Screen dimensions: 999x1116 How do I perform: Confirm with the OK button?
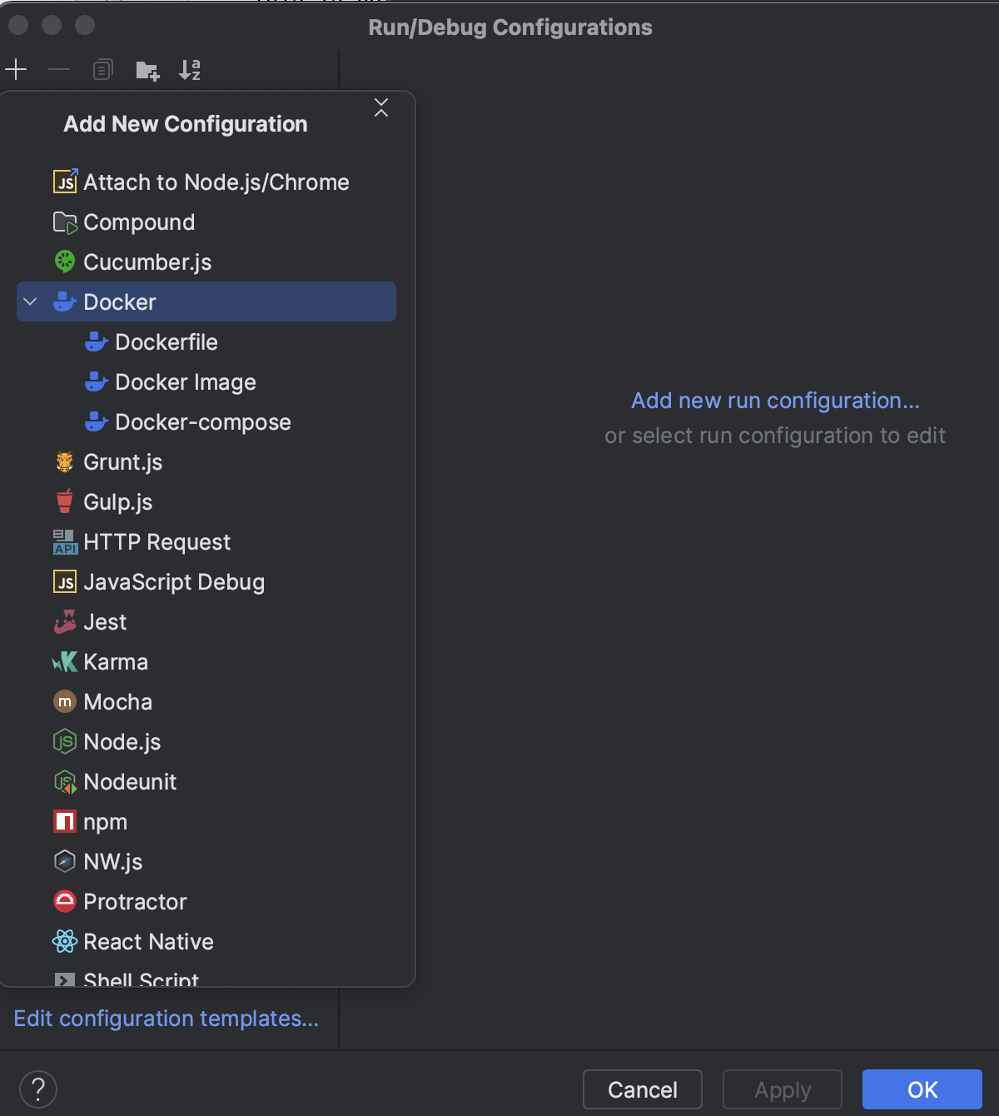(x=922, y=1089)
